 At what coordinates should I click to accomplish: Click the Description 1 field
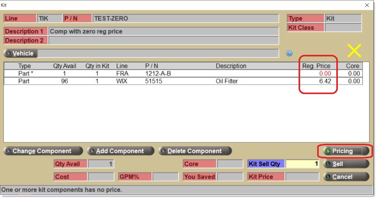pyautogui.click(x=163, y=32)
